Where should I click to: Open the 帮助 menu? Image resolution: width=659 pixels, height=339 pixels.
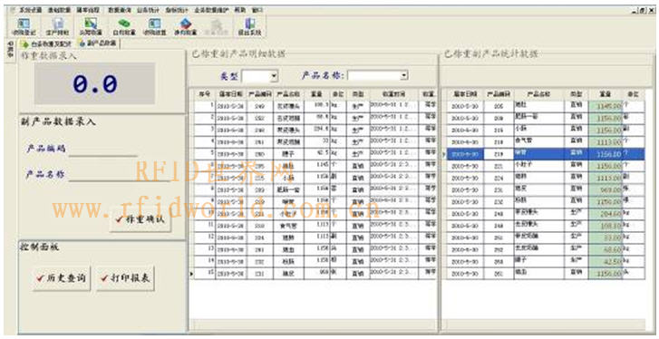point(239,10)
